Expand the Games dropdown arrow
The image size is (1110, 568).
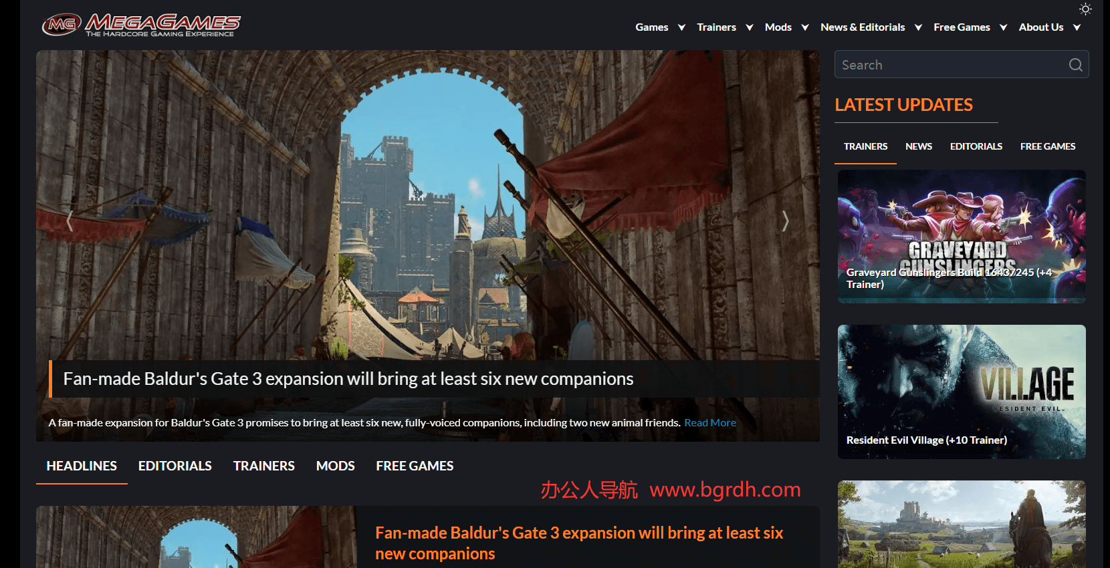[x=681, y=27]
